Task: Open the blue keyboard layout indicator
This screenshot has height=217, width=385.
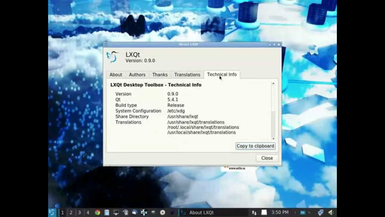Action: 303,212
